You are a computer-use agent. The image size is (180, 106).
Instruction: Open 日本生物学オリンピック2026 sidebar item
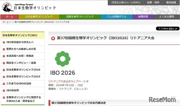(x=23, y=70)
